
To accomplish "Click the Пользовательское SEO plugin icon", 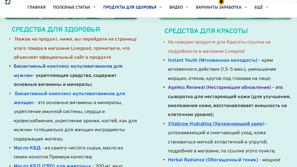I will 221,2.
